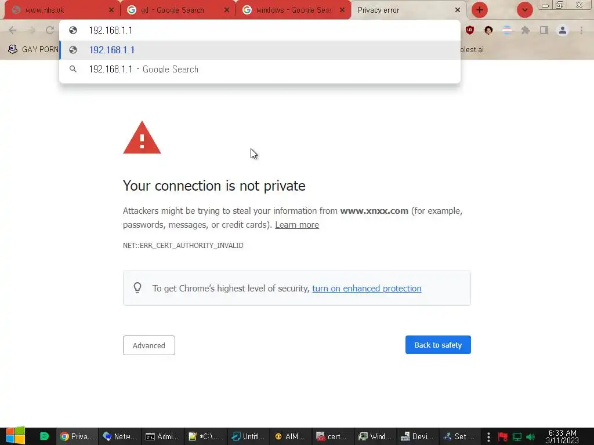Reload the page
This screenshot has height=445, width=594.
click(x=50, y=30)
